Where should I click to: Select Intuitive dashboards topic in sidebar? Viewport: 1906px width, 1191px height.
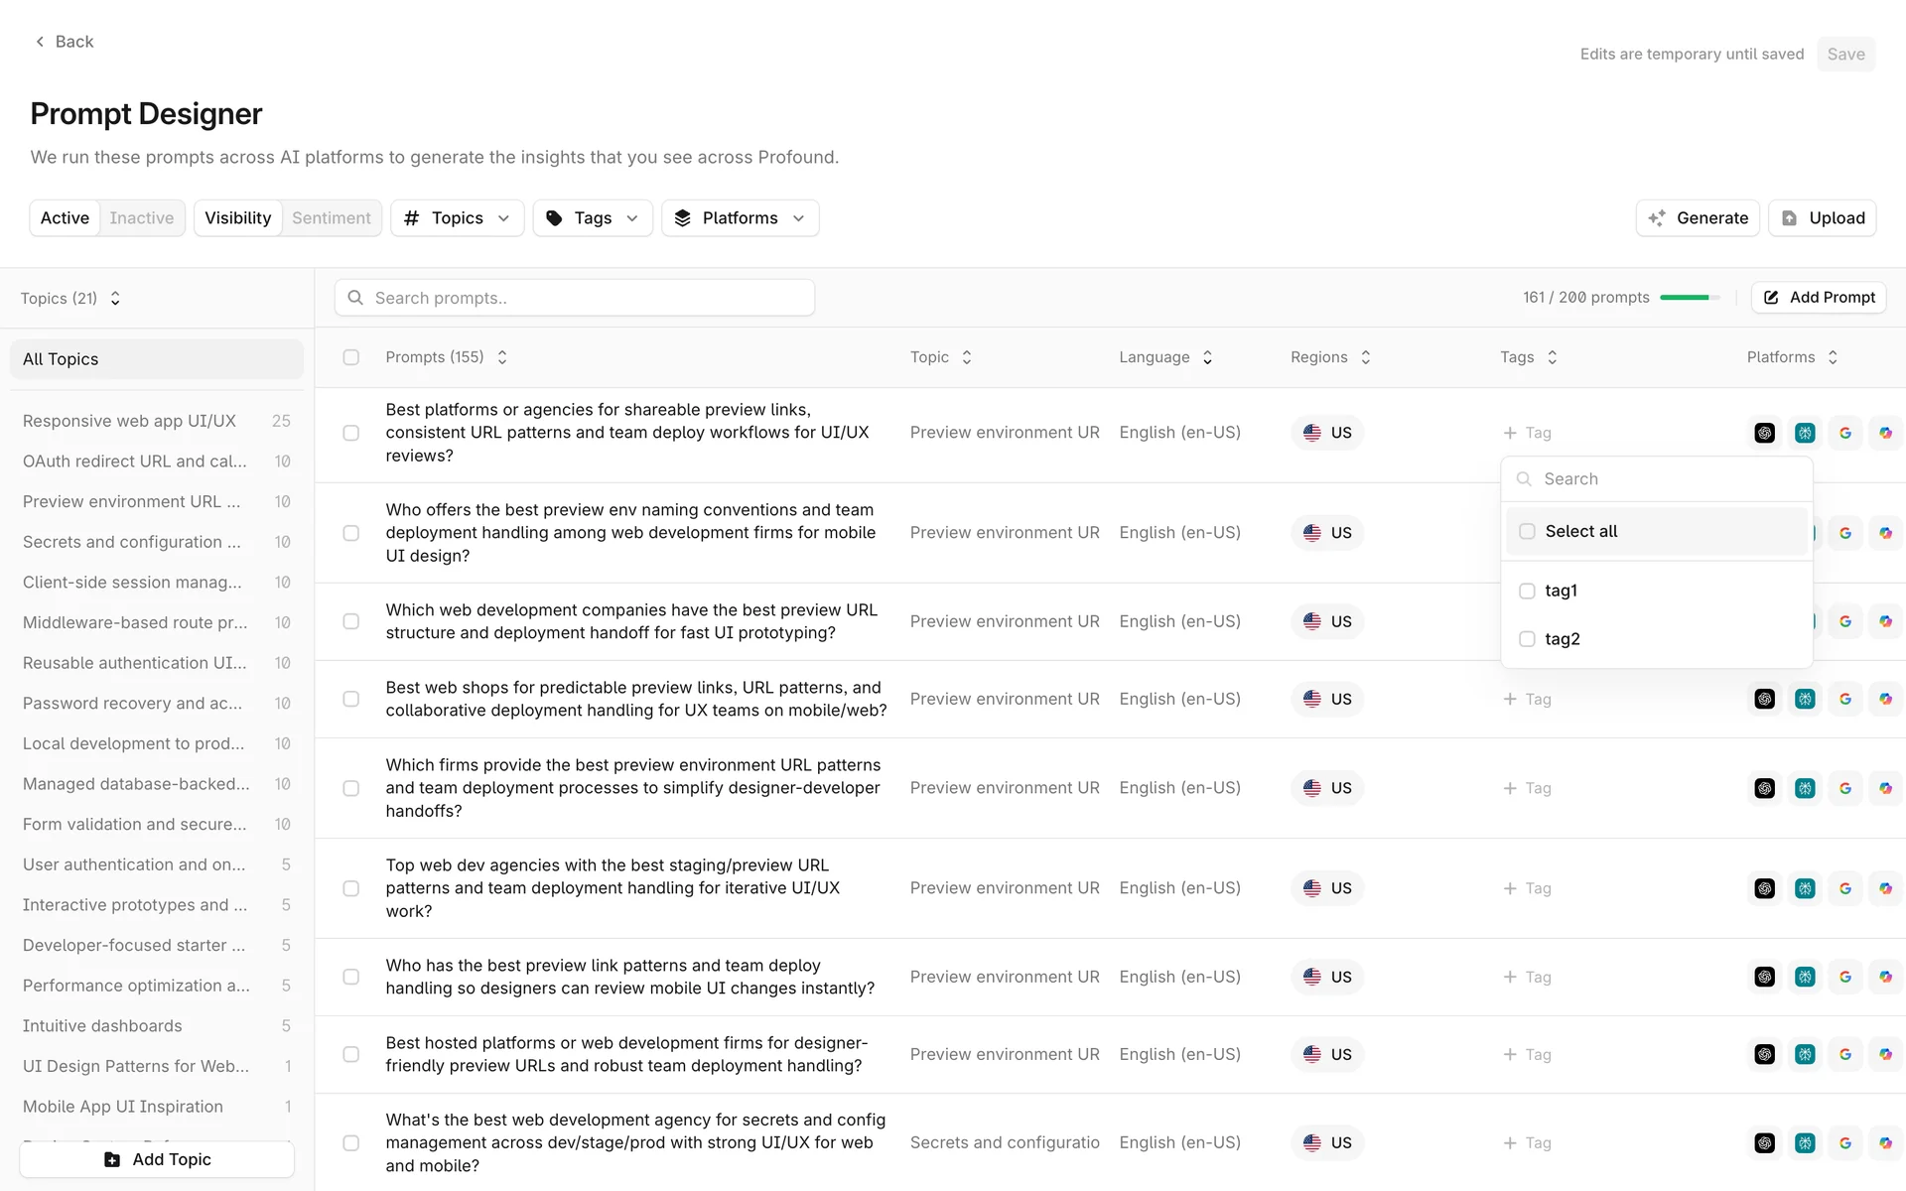pyautogui.click(x=102, y=1025)
